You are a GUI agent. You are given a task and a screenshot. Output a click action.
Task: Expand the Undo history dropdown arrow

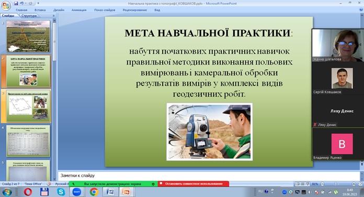(x=25, y=3)
